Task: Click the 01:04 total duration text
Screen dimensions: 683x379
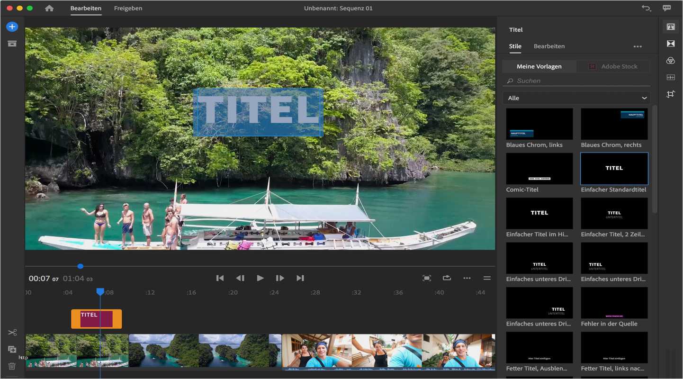Action: tap(78, 279)
